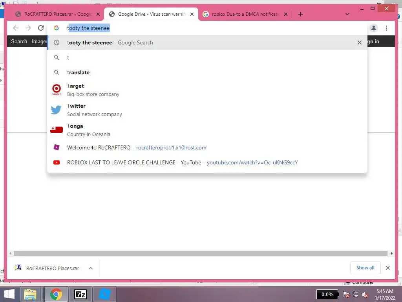Click the clock history icon in suggestions

coord(57,42)
